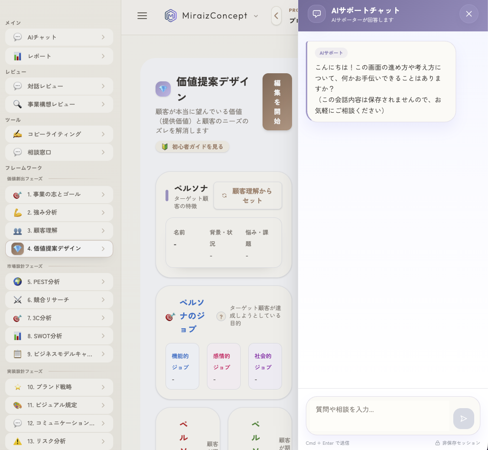The image size is (488, 450).
Task: Open the MiraizConcept workspace dropdown
Action: pos(256,16)
